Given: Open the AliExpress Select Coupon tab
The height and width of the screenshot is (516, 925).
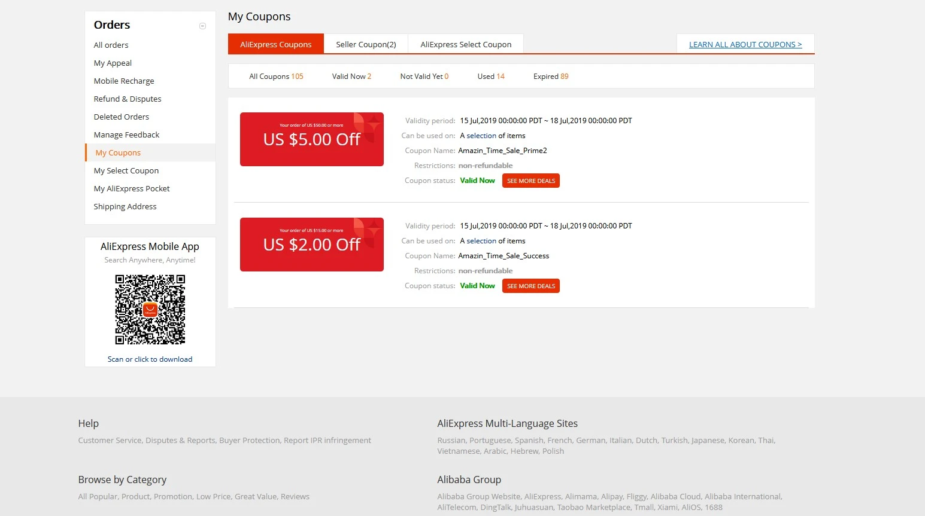Looking at the screenshot, I should [x=466, y=44].
